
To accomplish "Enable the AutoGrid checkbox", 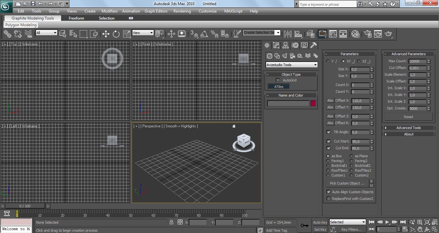I will point(278,80).
